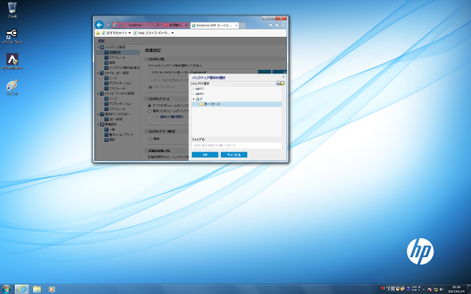The height and width of the screenshot is (294, 471).
Task: Open Internet Explorer from the taskbar
Action: point(22,288)
